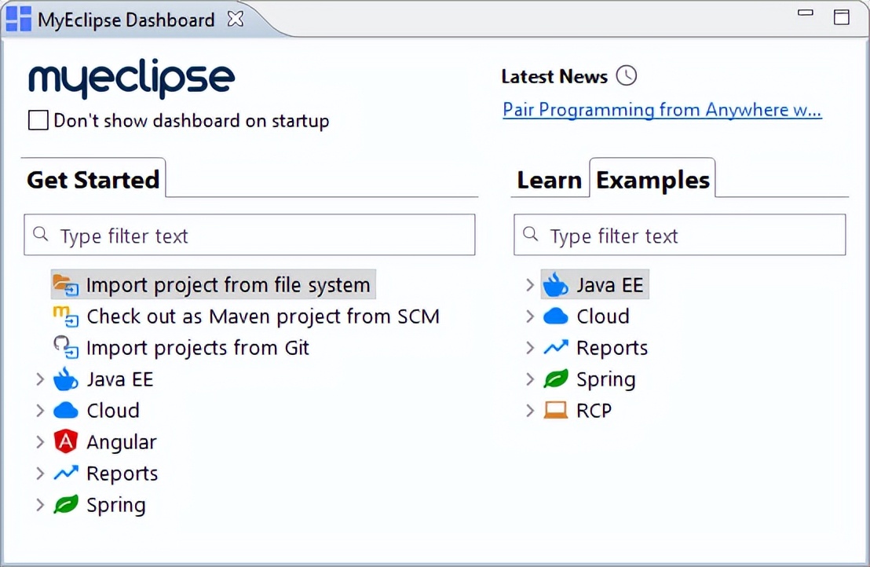Click the RCP laptop icon in Examples
Viewport: 870px width, 567px height.
[556, 411]
